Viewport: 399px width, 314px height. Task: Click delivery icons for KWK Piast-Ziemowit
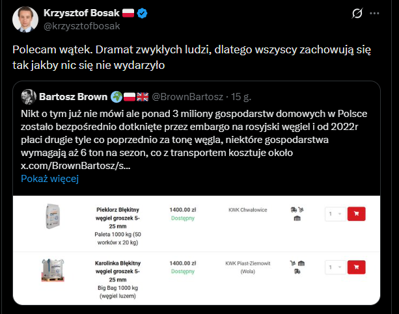[297, 267]
